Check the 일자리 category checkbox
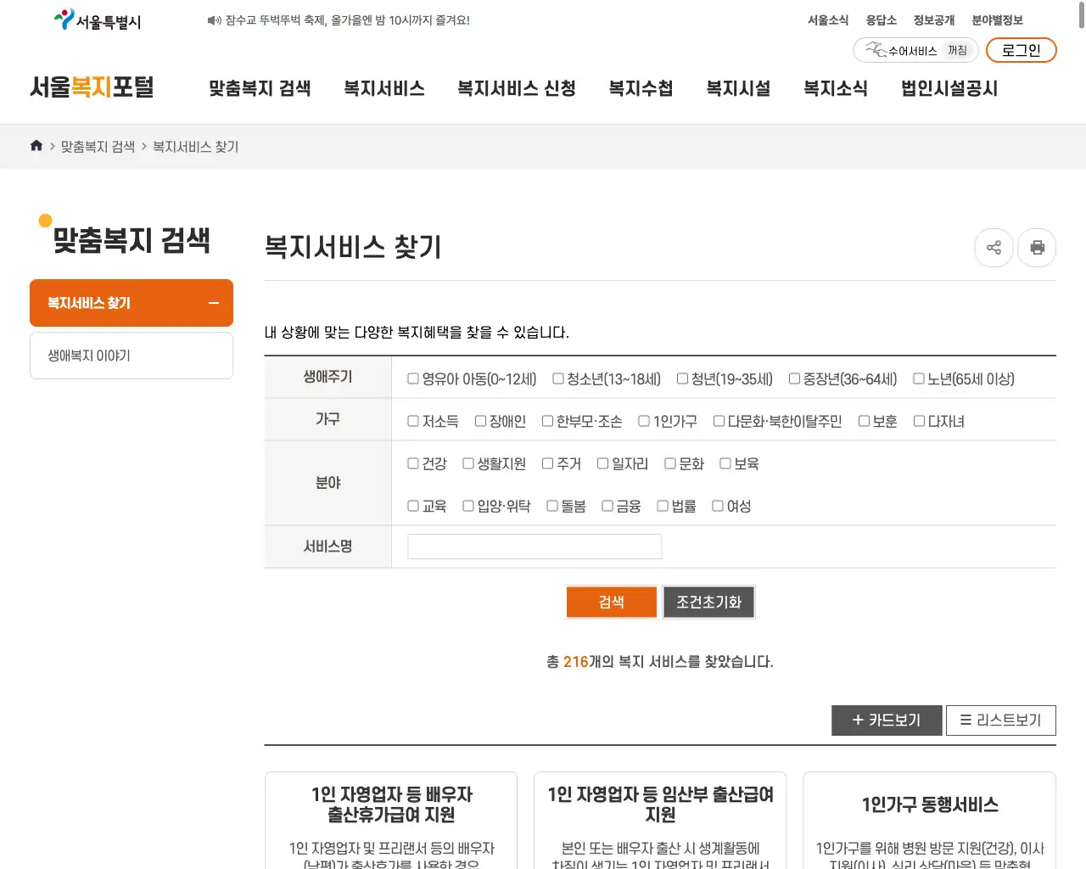This screenshot has width=1086, height=869. coord(602,463)
